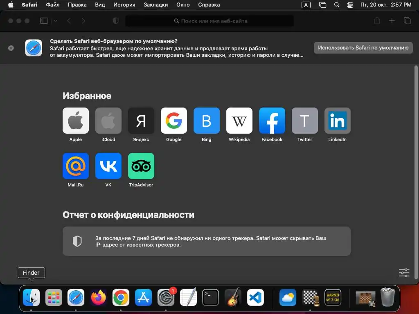Dismiss the default browser banner

click(11, 48)
